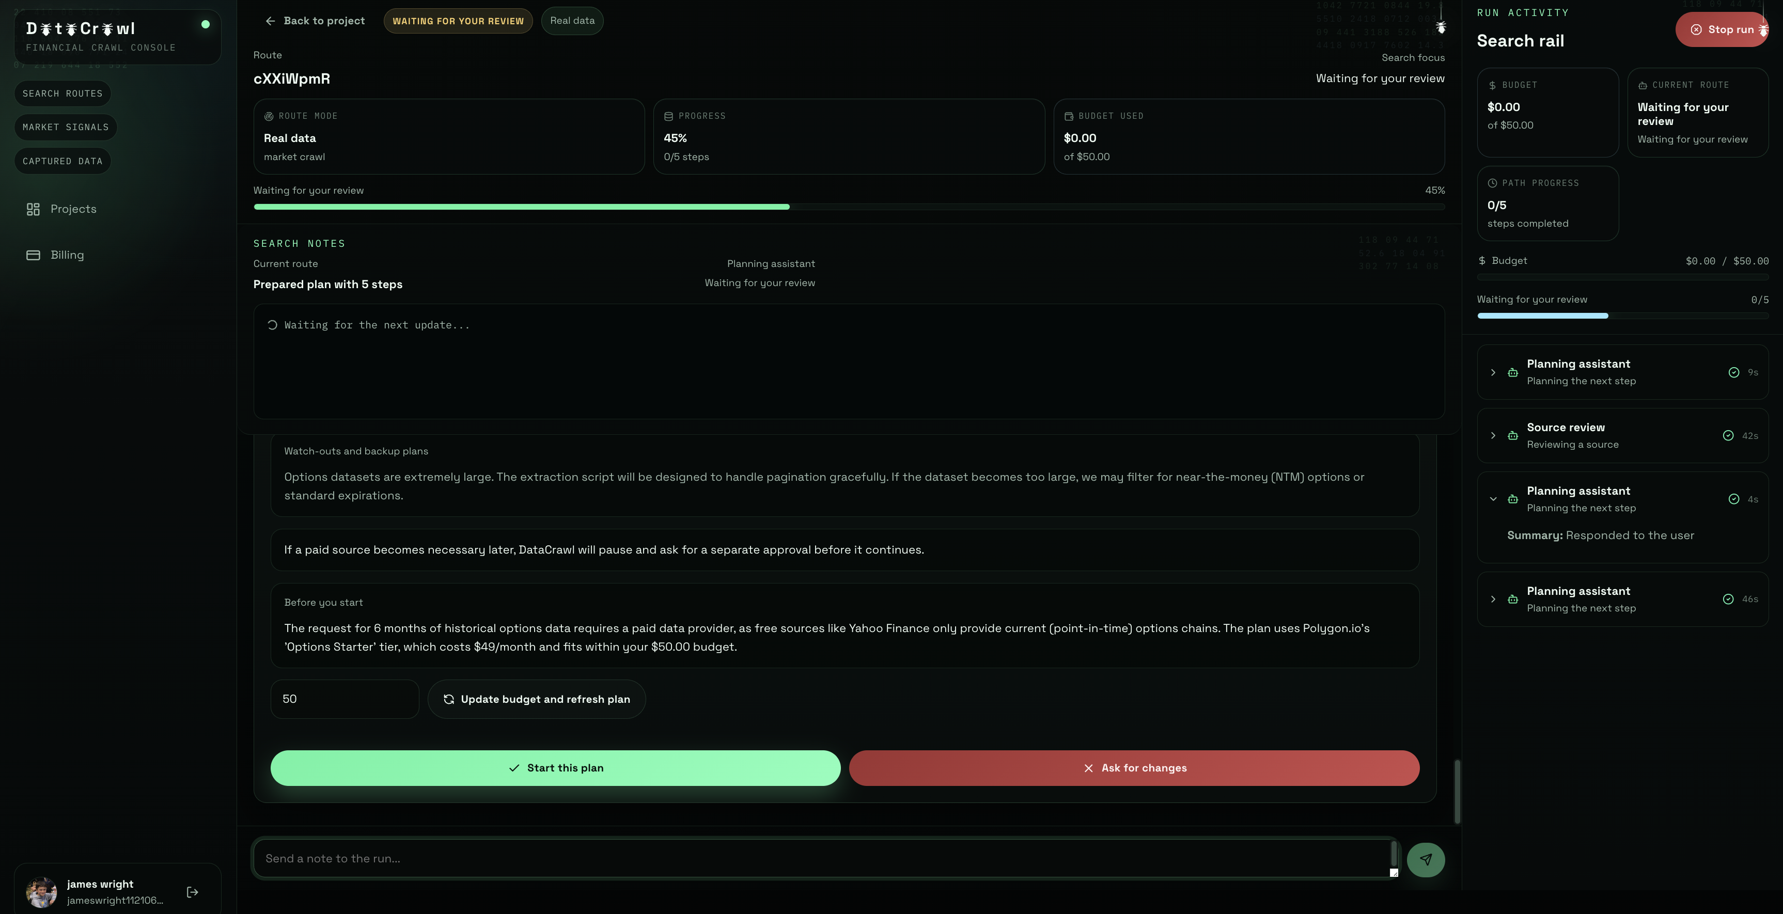Click the paper plane send note button
1783x914 pixels.
(x=1425, y=859)
